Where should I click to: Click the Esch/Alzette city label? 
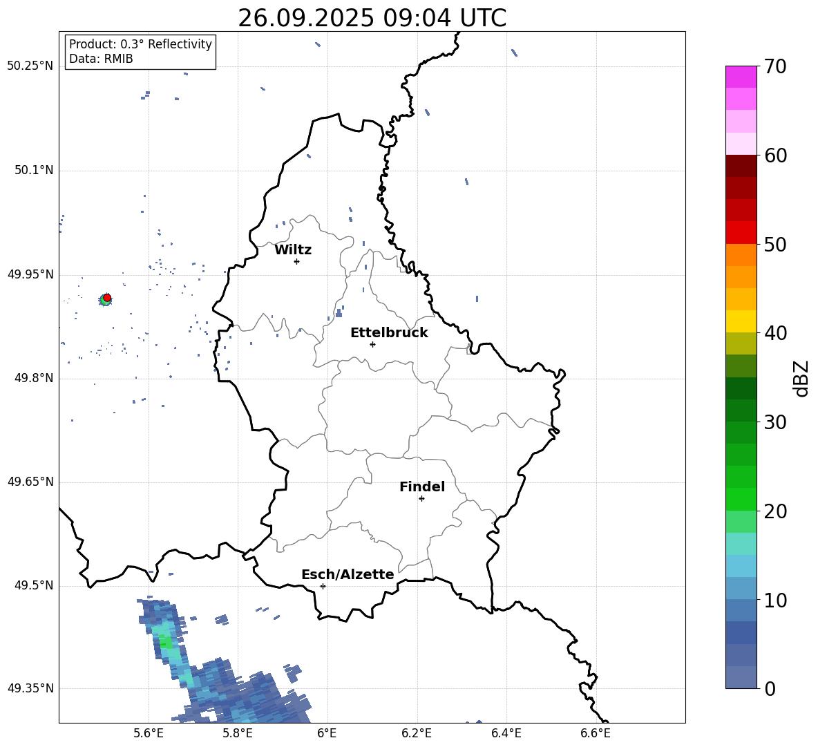(x=348, y=574)
